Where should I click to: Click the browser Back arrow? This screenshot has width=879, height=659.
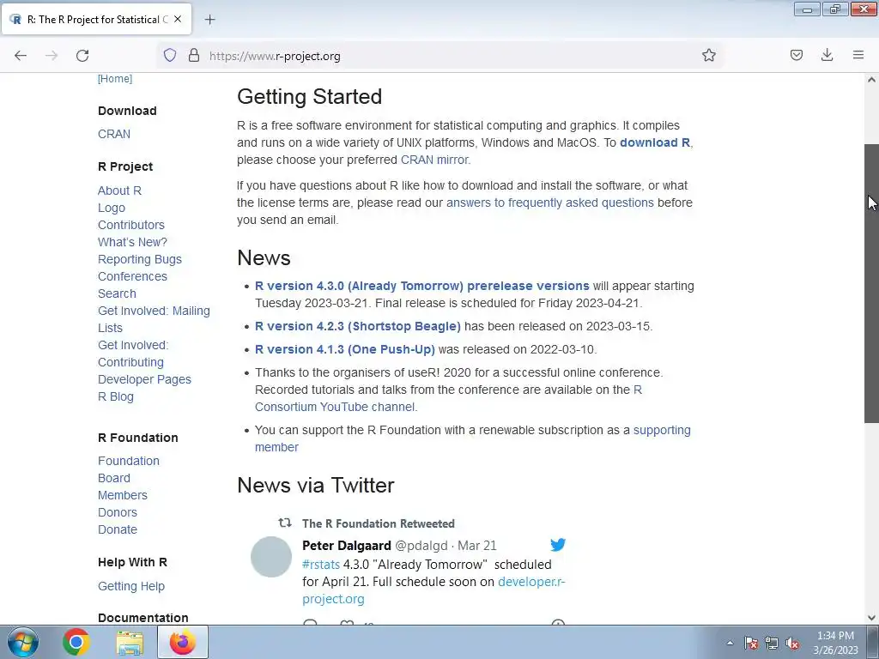[x=21, y=56]
